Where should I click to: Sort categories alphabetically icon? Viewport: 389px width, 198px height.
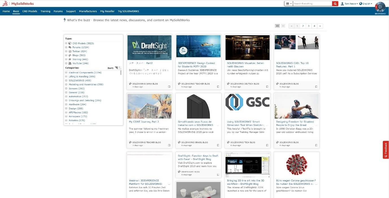pyautogui.click(x=120, y=68)
